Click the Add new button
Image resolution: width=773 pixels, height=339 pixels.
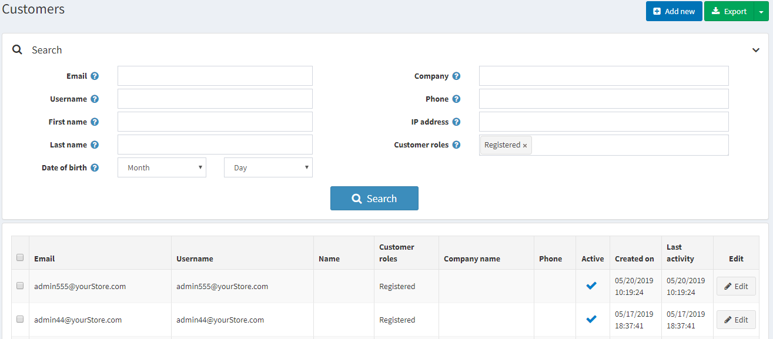tap(674, 11)
